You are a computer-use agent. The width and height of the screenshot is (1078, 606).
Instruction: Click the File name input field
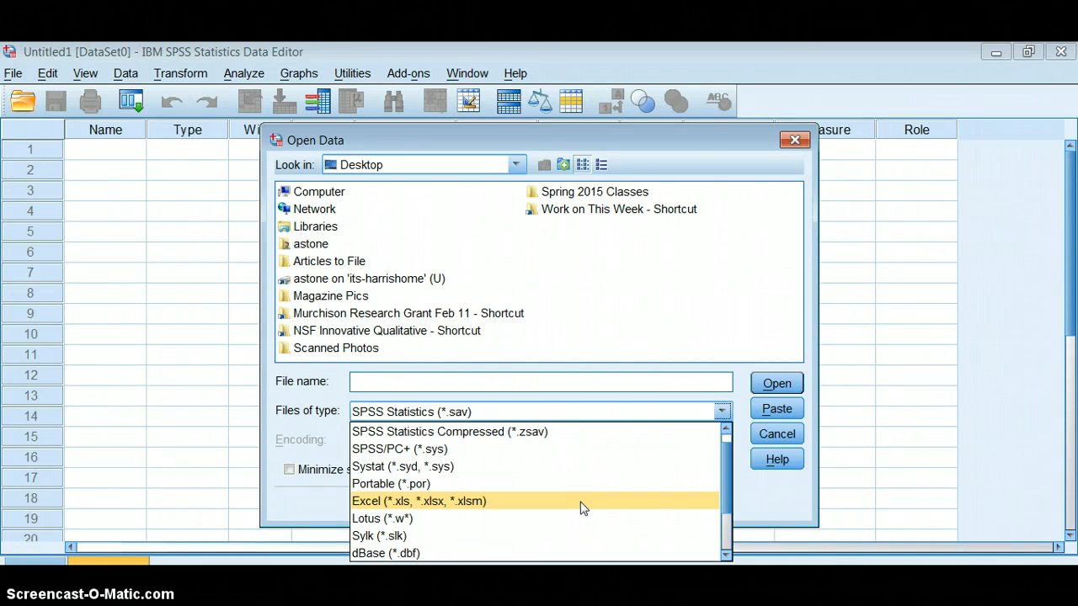click(x=541, y=382)
